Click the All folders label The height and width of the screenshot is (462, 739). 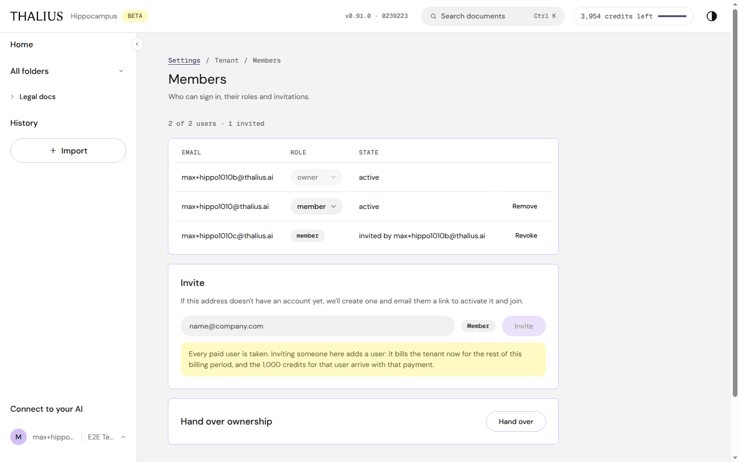click(x=29, y=71)
